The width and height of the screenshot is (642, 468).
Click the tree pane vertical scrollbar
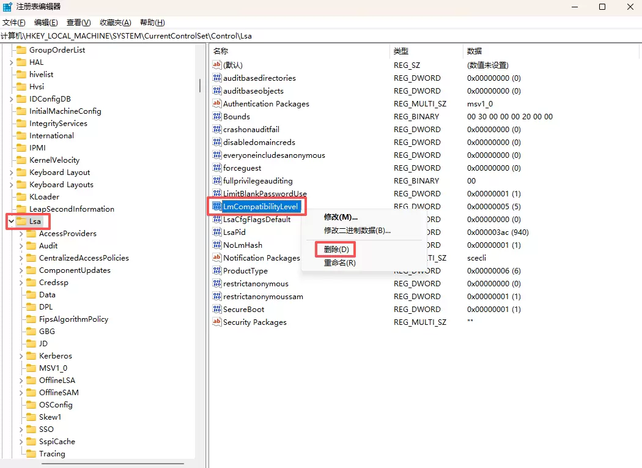[200, 86]
